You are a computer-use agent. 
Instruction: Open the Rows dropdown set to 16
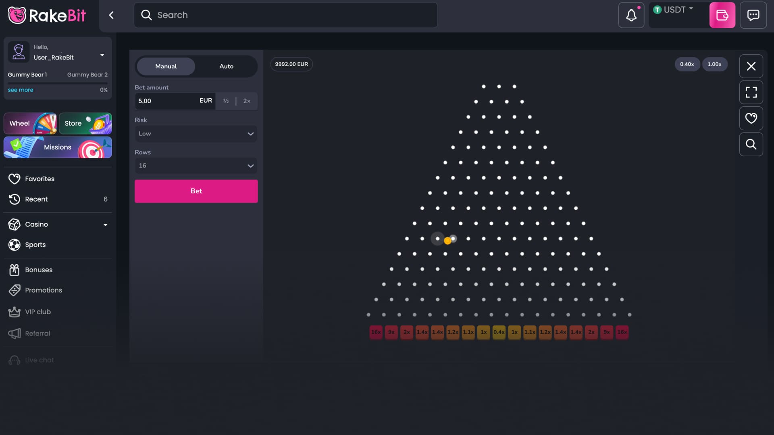tap(196, 165)
